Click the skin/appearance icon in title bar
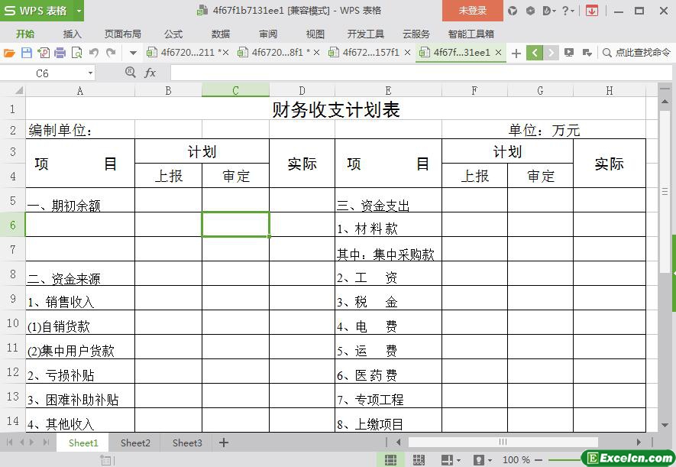676x467 pixels. point(513,11)
